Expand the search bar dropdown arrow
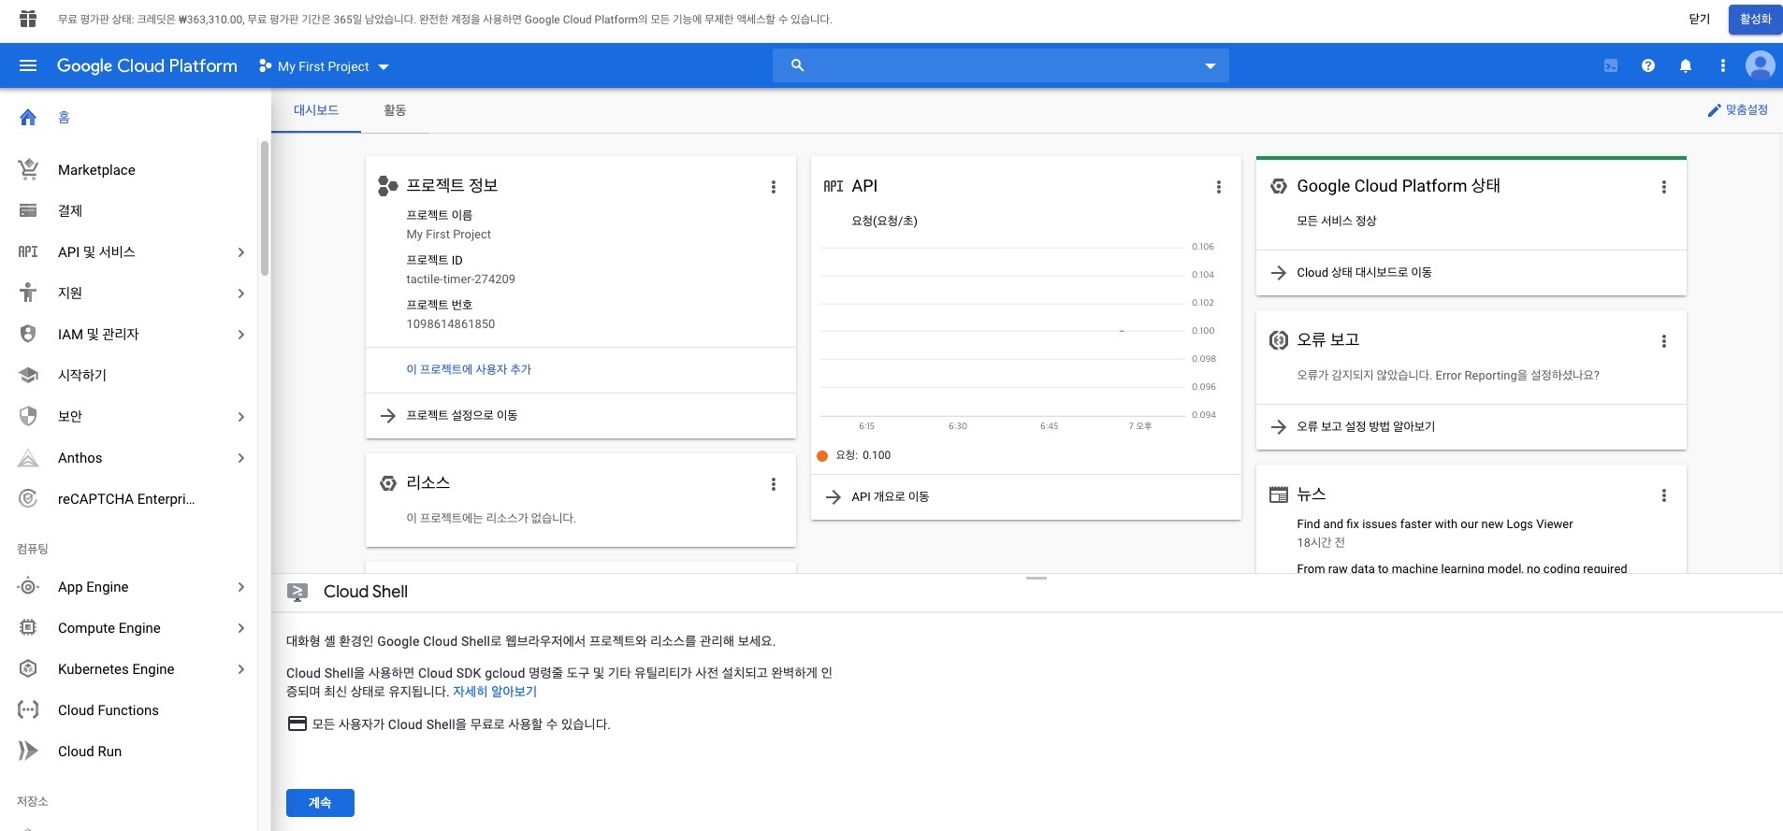 click(1210, 65)
